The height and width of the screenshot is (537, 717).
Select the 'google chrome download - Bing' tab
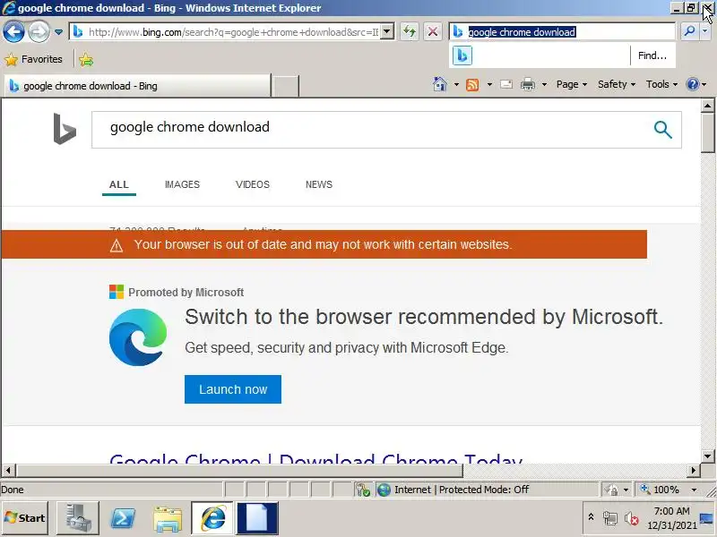point(137,86)
